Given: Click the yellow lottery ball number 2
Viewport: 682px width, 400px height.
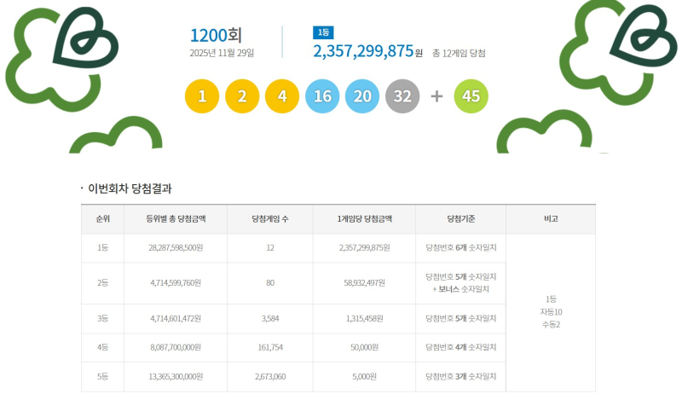Looking at the screenshot, I should [242, 96].
